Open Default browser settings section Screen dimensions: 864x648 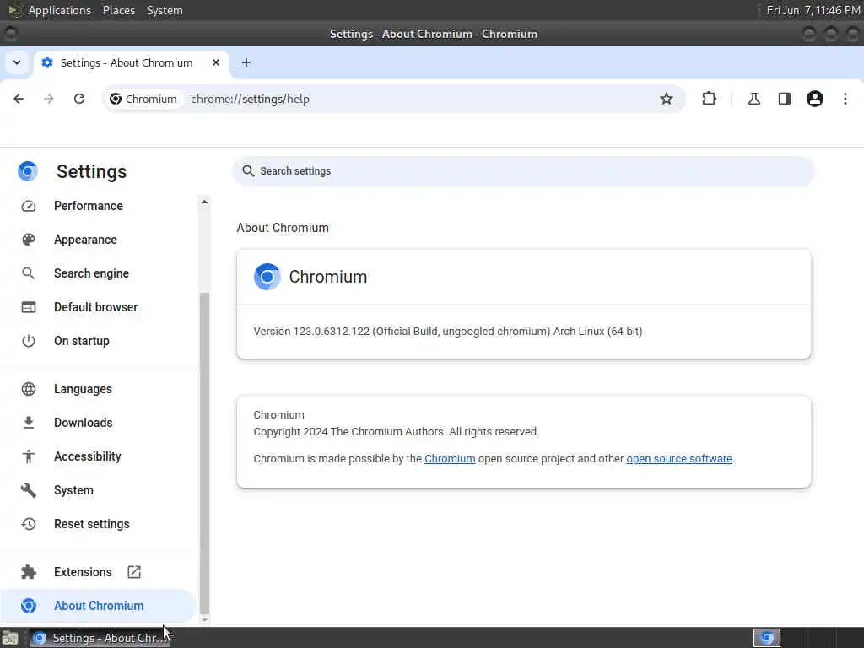(x=96, y=307)
